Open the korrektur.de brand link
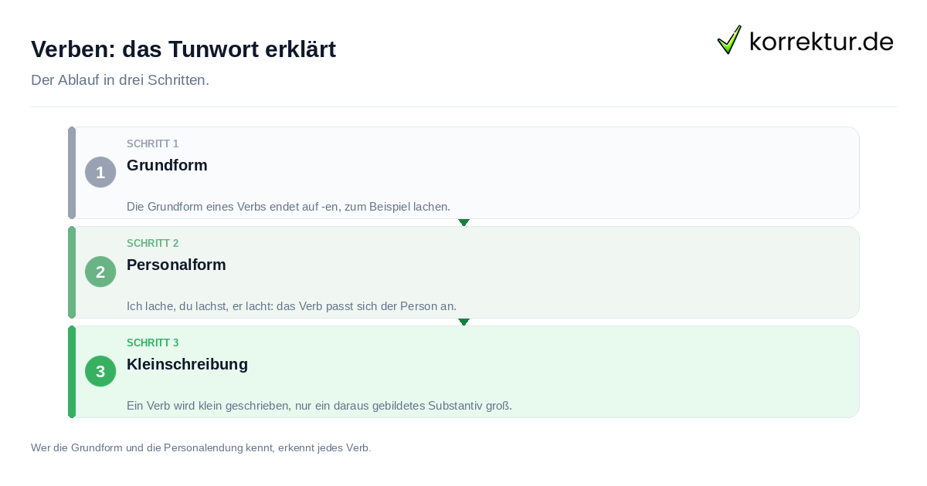 (805, 40)
